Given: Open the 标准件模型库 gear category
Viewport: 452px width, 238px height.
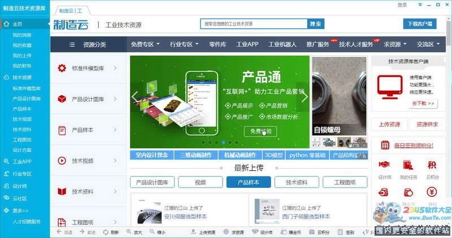Looking at the screenshot, I should pos(87,68).
